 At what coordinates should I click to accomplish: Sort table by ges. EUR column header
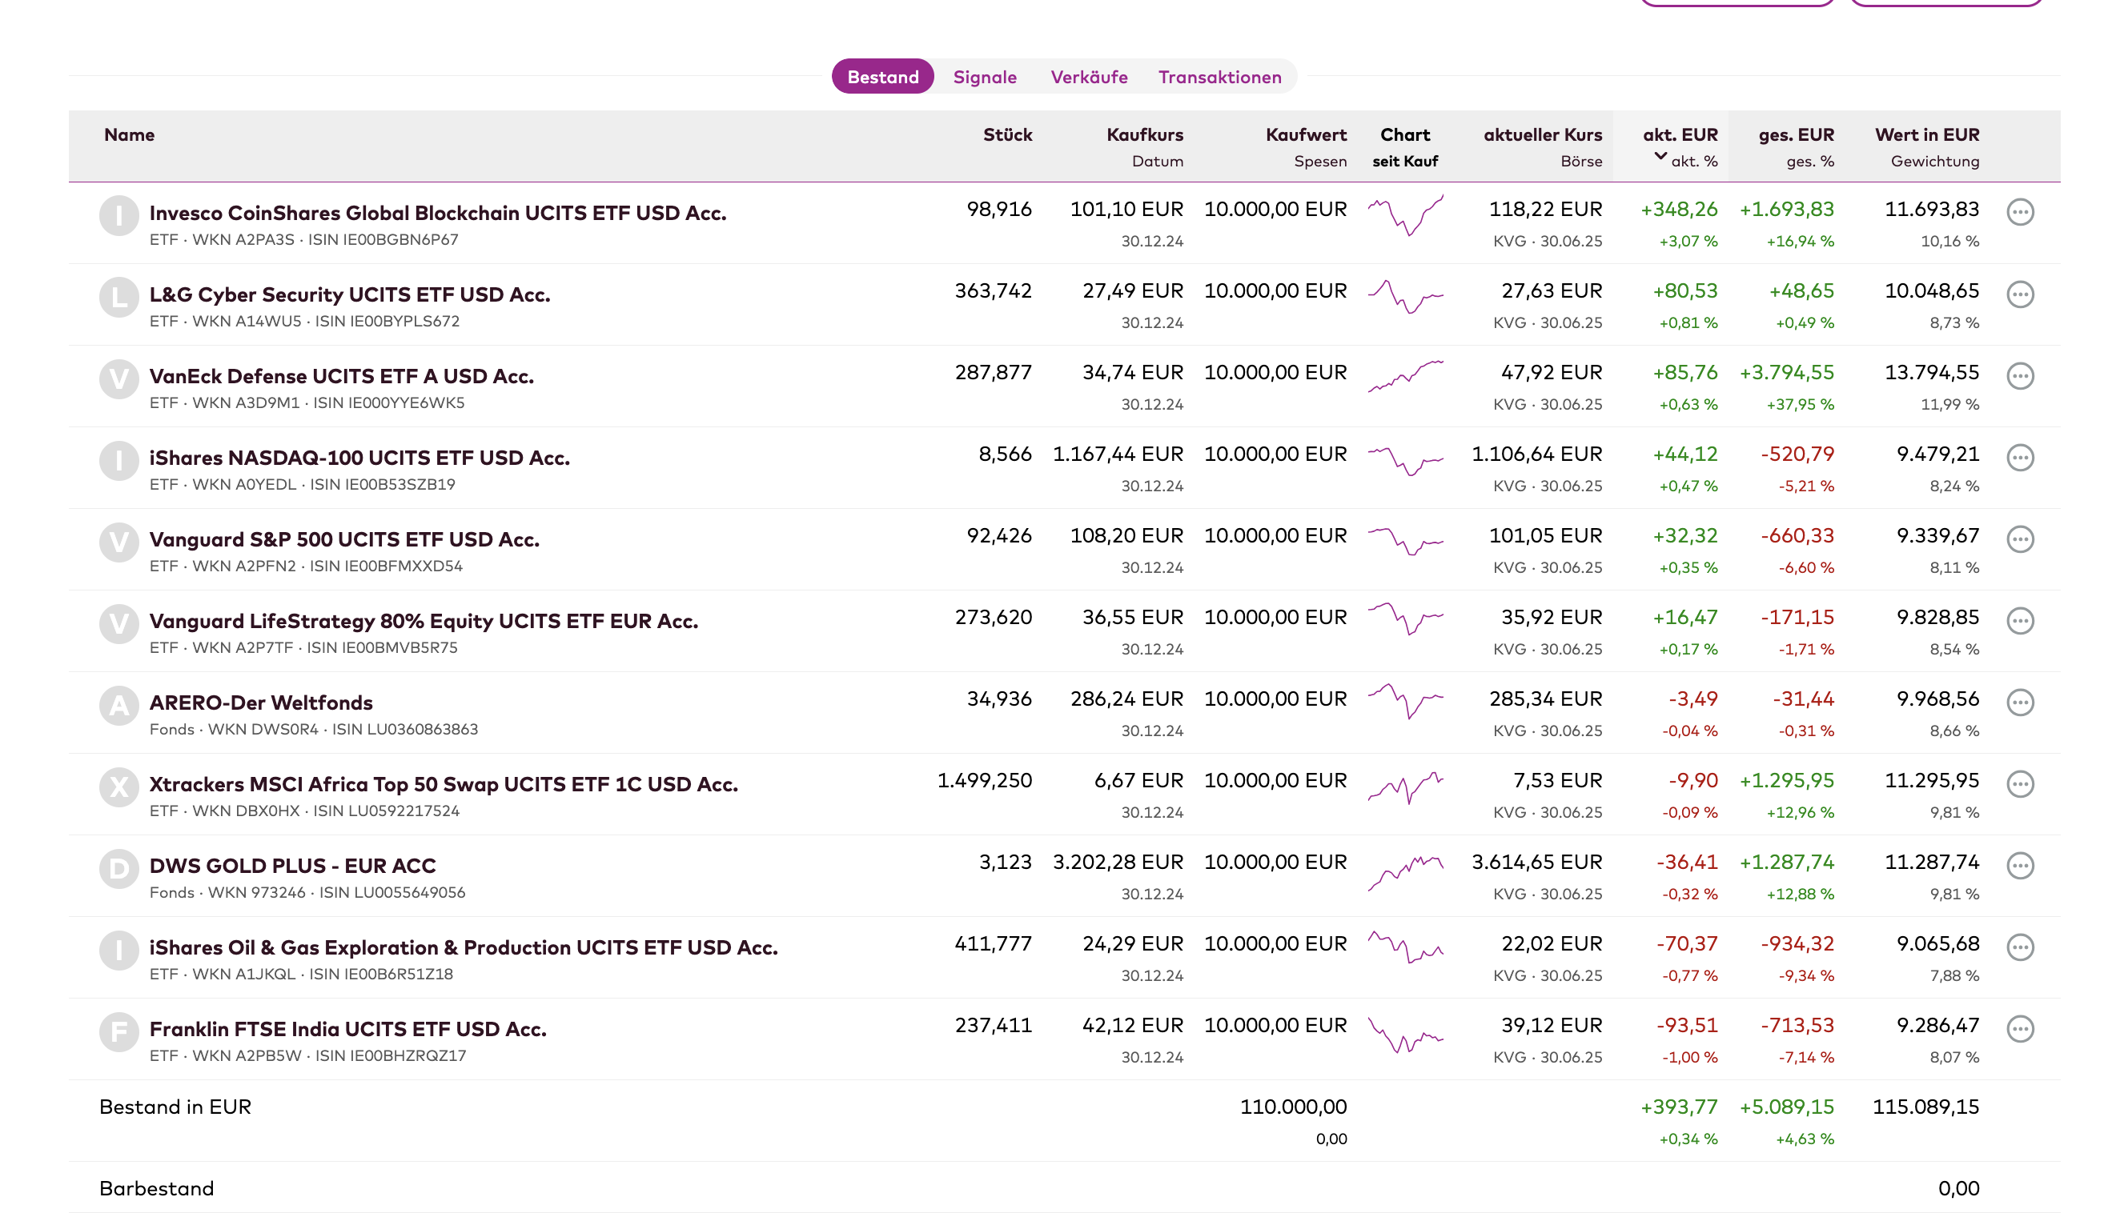[1796, 135]
